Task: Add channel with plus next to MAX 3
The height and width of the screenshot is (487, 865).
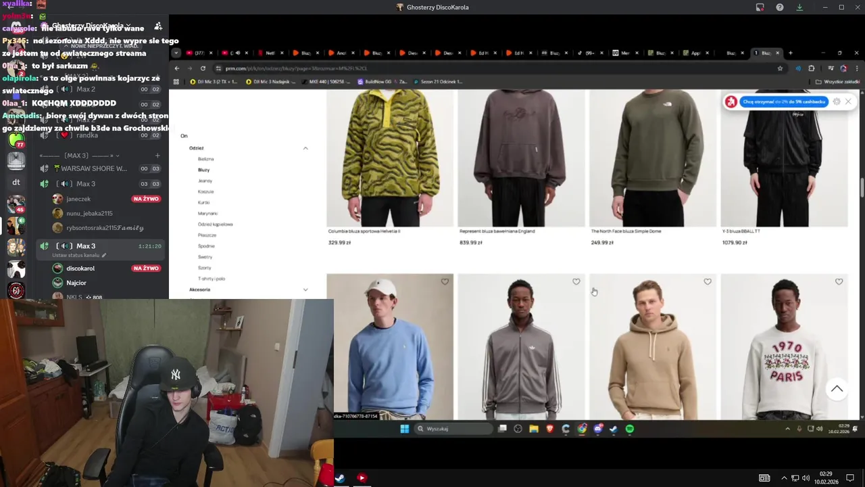Action: click(157, 156)
